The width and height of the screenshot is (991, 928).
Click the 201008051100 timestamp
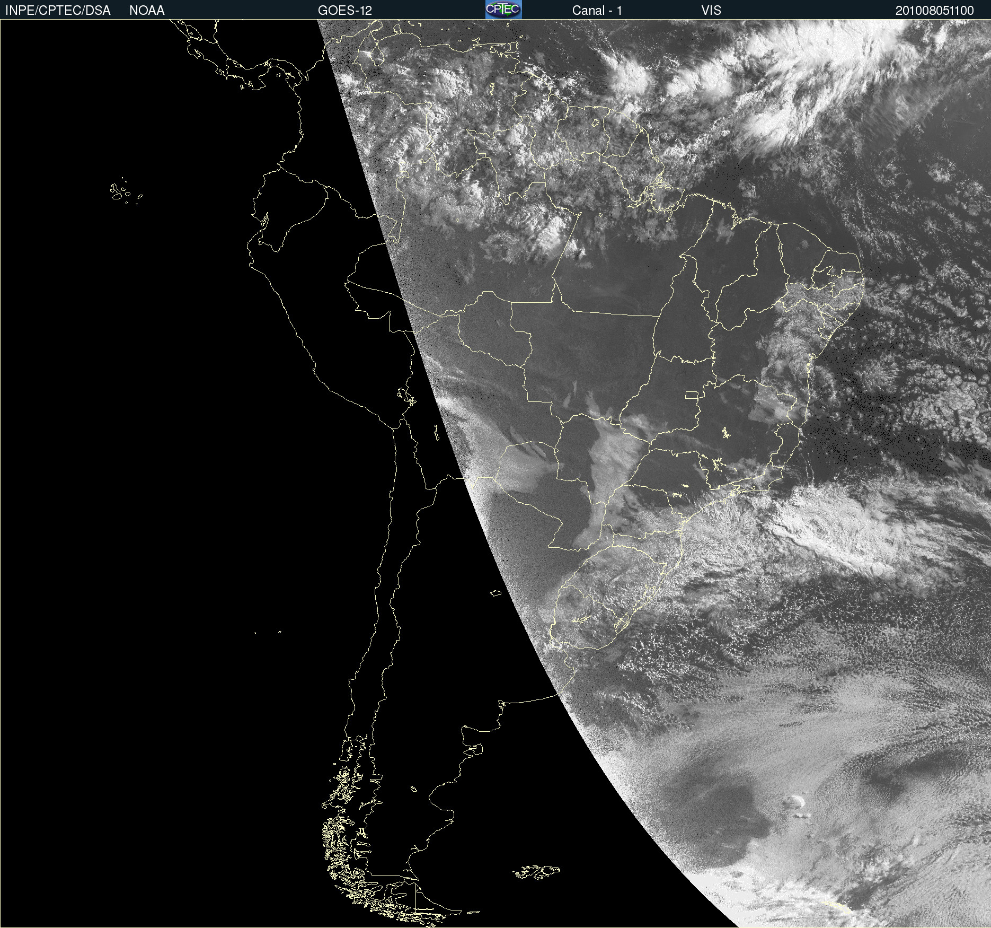pyautogui.click(x=935, y=11)
